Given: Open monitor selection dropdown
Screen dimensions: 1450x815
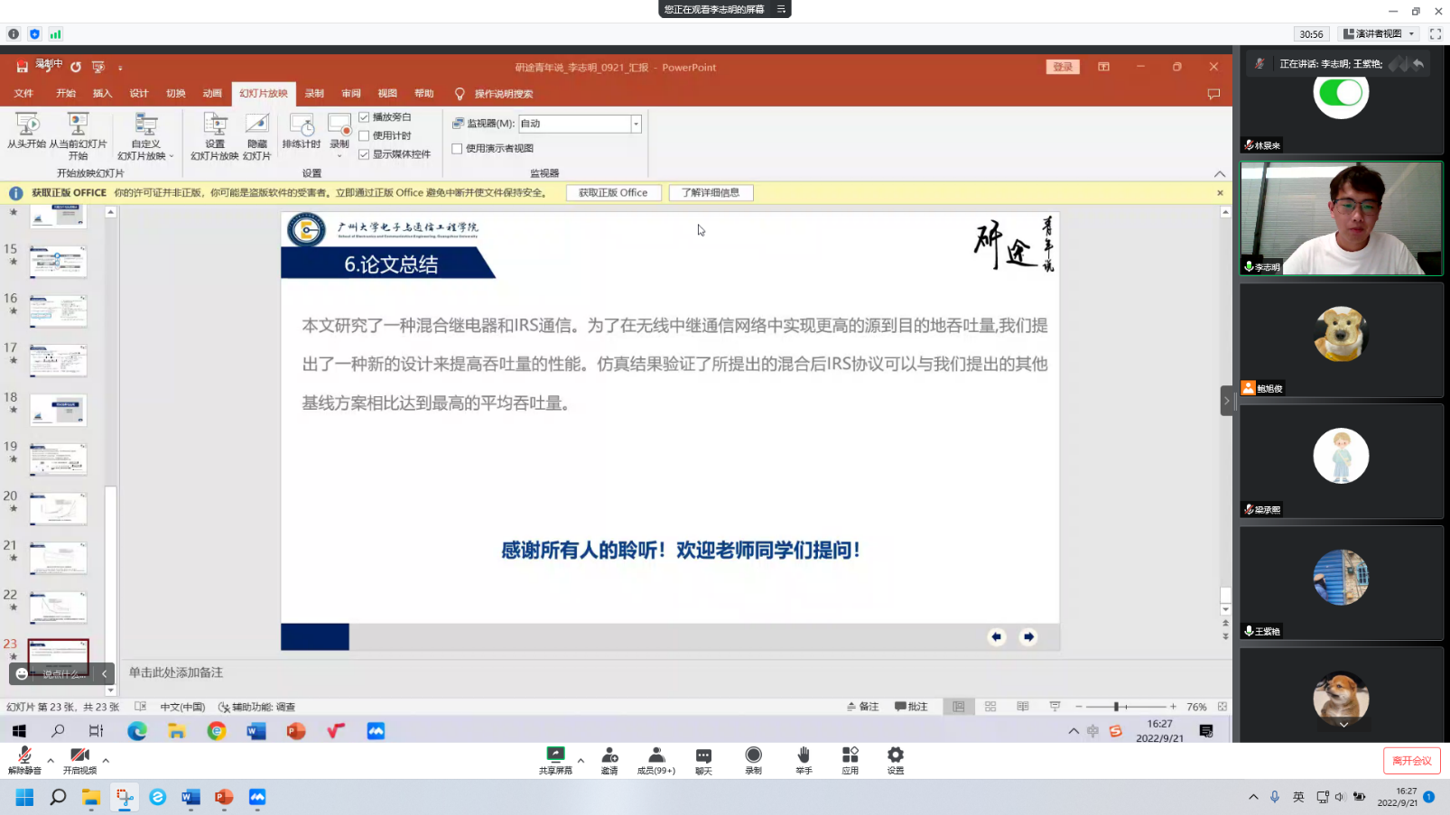Looking at the screenshot, I should coord(636,124).
